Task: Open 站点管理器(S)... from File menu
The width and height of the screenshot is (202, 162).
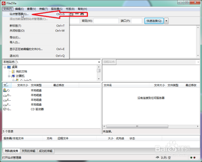Action: coord(36,14)
